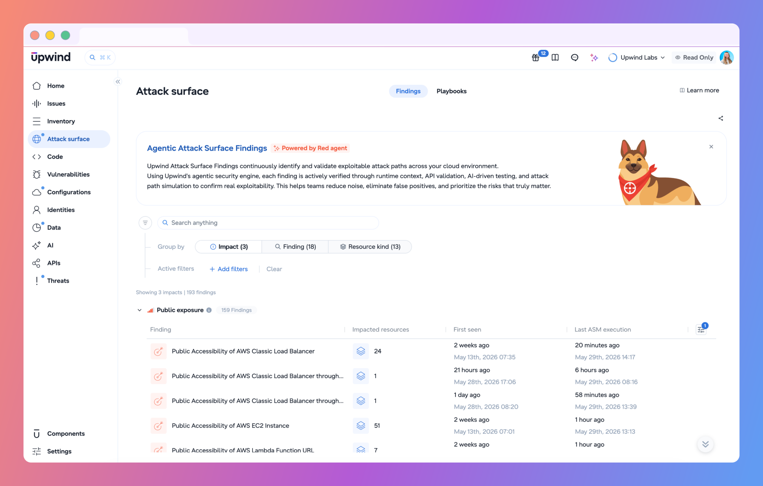Dismiss the Agentic Attack Surface Findings banner

[711, 147]
